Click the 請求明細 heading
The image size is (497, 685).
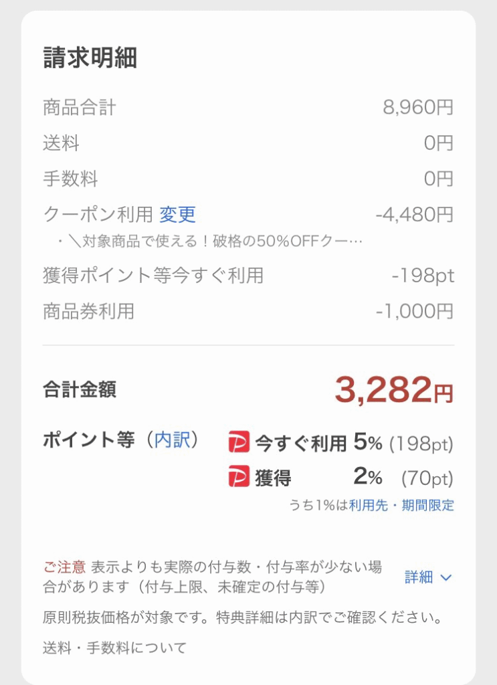click(x=90, y=58)
